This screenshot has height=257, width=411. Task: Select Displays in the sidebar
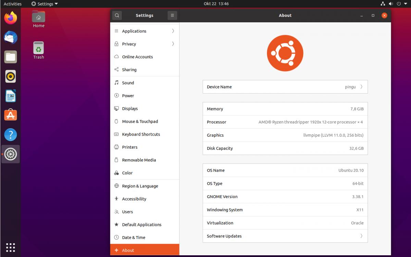click(130, 109)
